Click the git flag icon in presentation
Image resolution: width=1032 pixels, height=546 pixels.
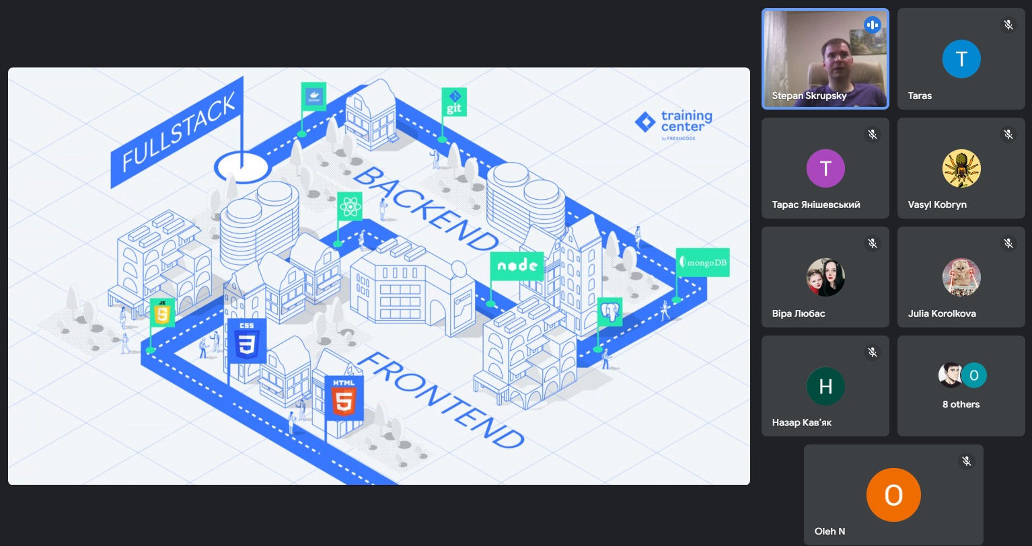453,102
